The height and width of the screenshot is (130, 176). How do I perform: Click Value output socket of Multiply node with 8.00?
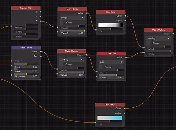point(86,55)
